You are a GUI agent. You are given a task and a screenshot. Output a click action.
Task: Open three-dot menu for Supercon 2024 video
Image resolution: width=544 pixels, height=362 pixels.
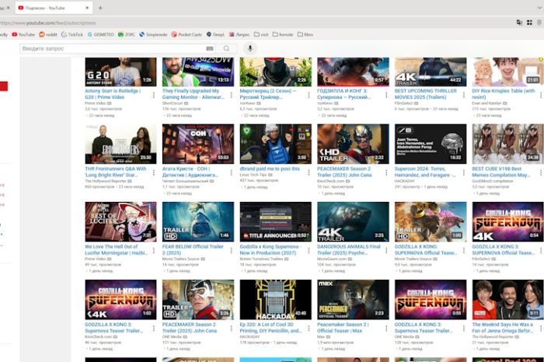(x=463, y=172)
